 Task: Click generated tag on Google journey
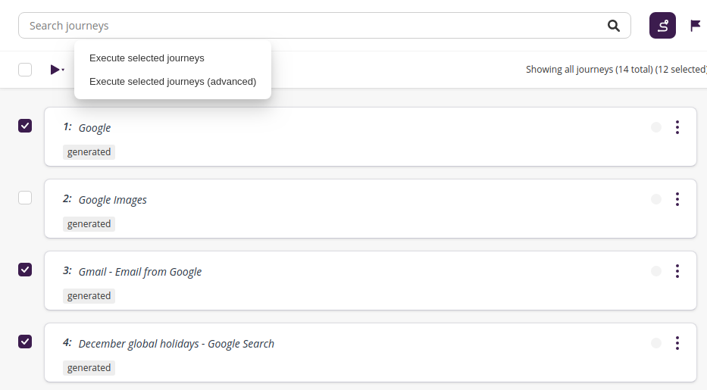(x=89, y=152)
